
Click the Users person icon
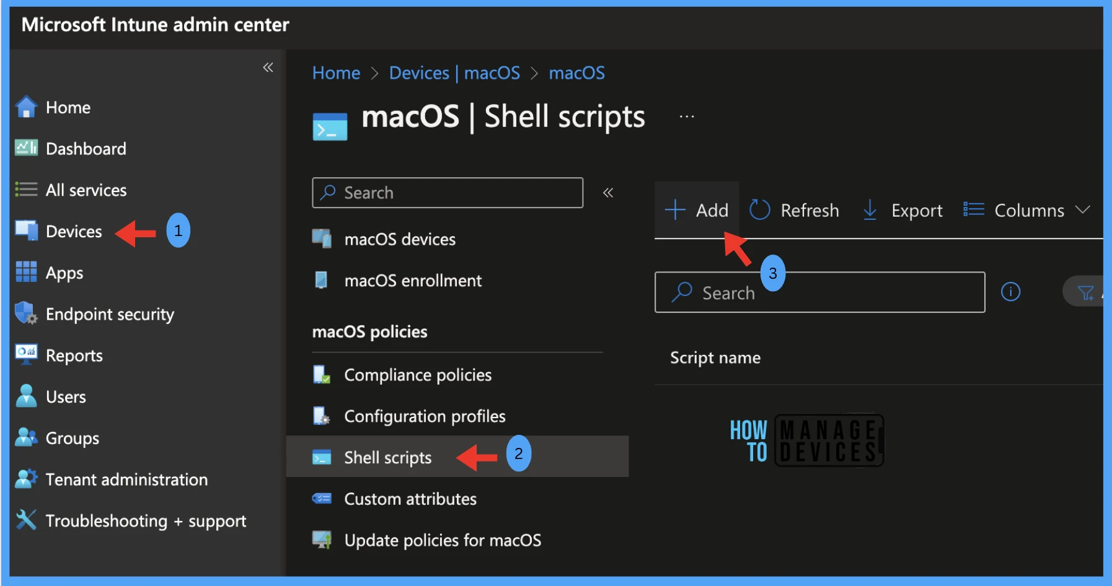tap(26, 396)
